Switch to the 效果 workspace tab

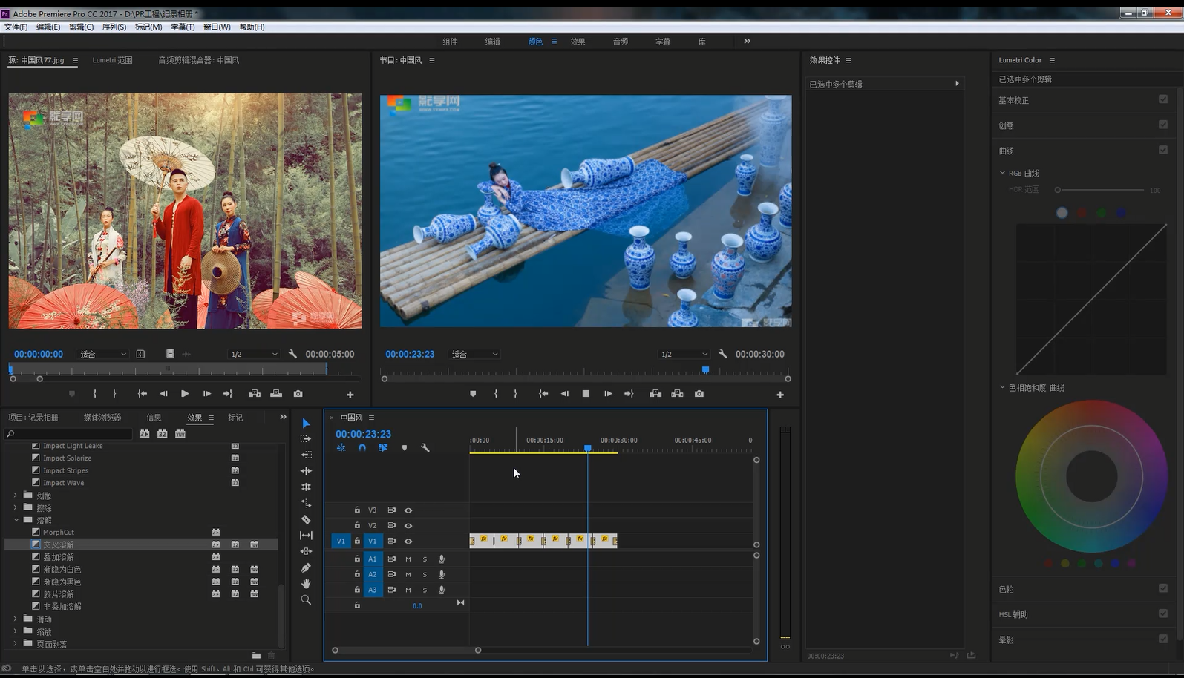pos(578,42)
